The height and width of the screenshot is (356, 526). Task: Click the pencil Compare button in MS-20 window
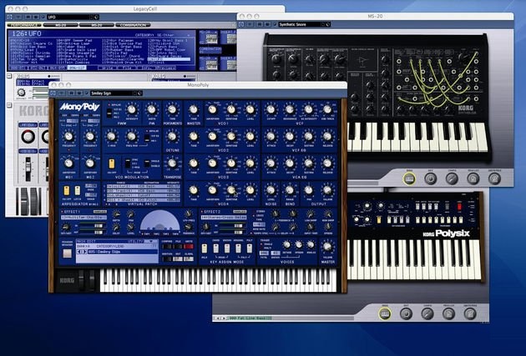coord(452,179)
